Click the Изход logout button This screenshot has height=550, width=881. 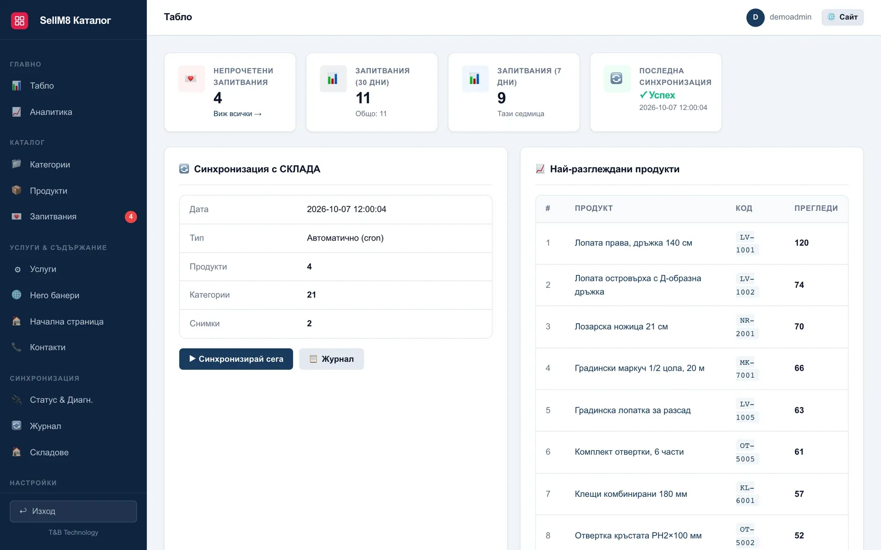pos(73,511)
